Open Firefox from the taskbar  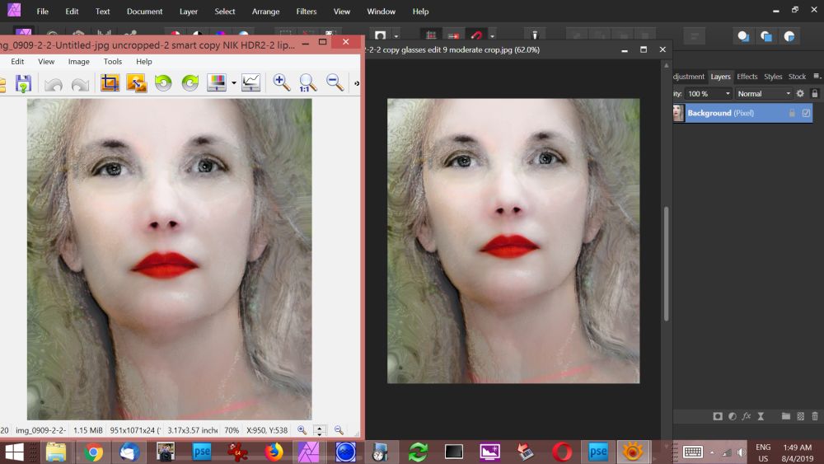(x=274, y=452)
